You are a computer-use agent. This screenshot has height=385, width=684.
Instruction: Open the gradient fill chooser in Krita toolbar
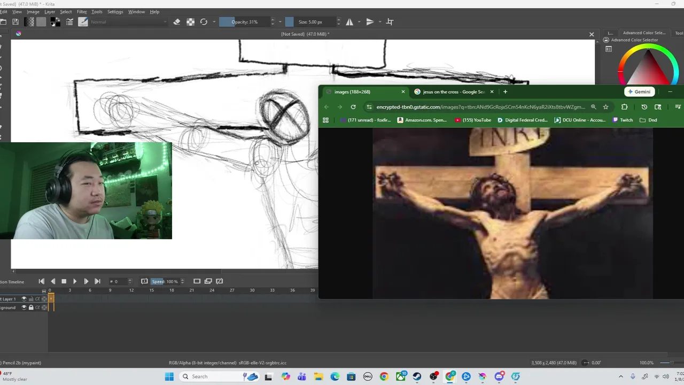(x=29, y=22)
